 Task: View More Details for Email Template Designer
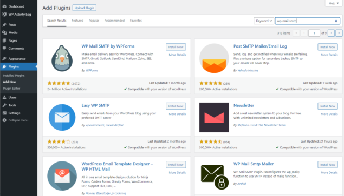177,173
